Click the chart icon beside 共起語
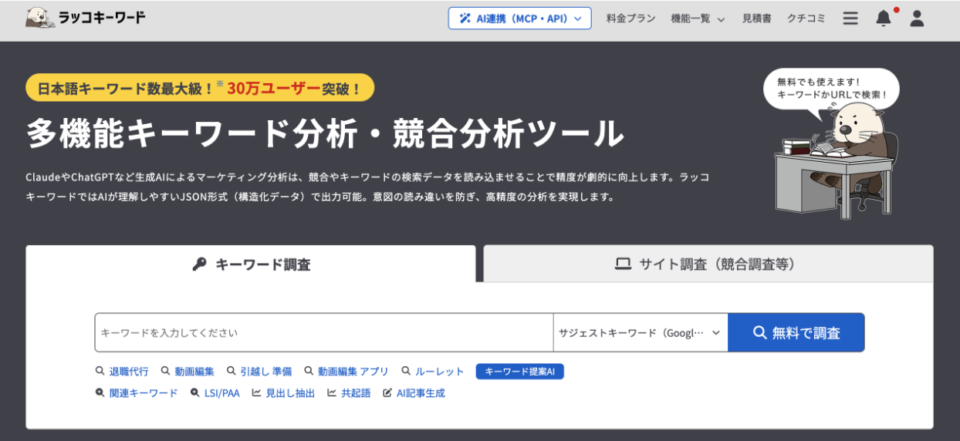The height and width of the screenshot is (441, 960). tap(332, 392)
